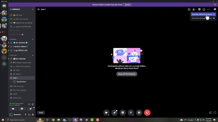This screenshot has width=218, height=122.
Task: Open soundboard emoji button in call controls
Action: [139, 113]
